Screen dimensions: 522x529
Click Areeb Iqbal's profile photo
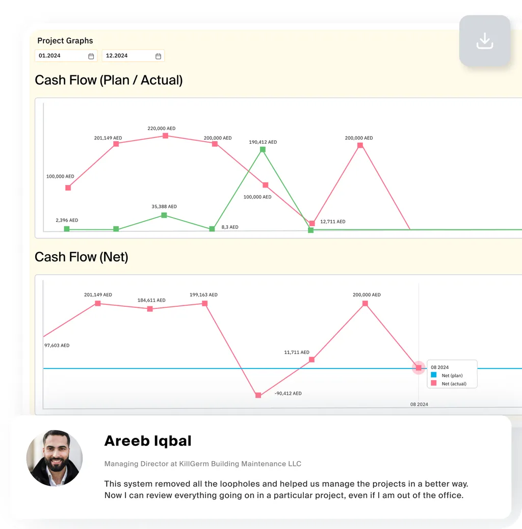tap(55, 458)
